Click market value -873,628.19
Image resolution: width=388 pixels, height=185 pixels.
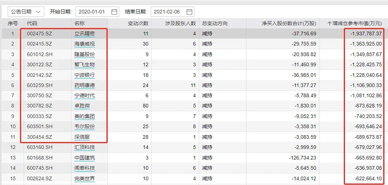(368, 106)
